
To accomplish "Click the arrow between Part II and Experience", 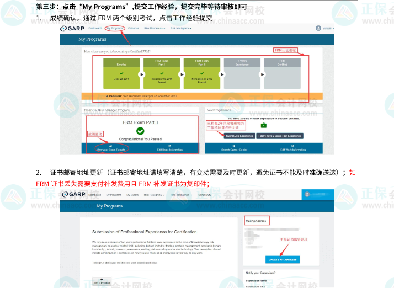I will click(222, 74).
